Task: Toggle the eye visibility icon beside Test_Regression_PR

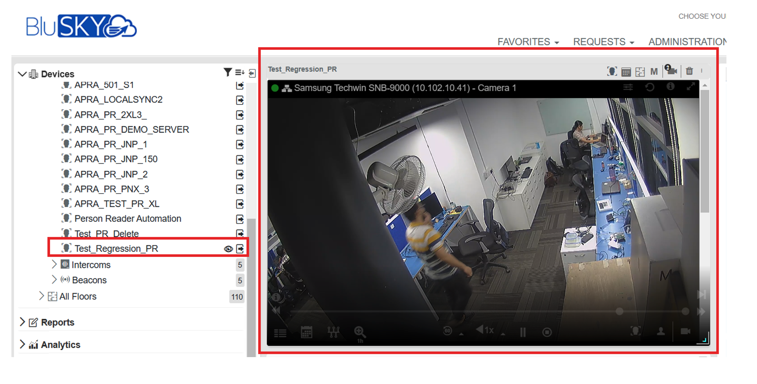Action: click(x=228, y=248)
